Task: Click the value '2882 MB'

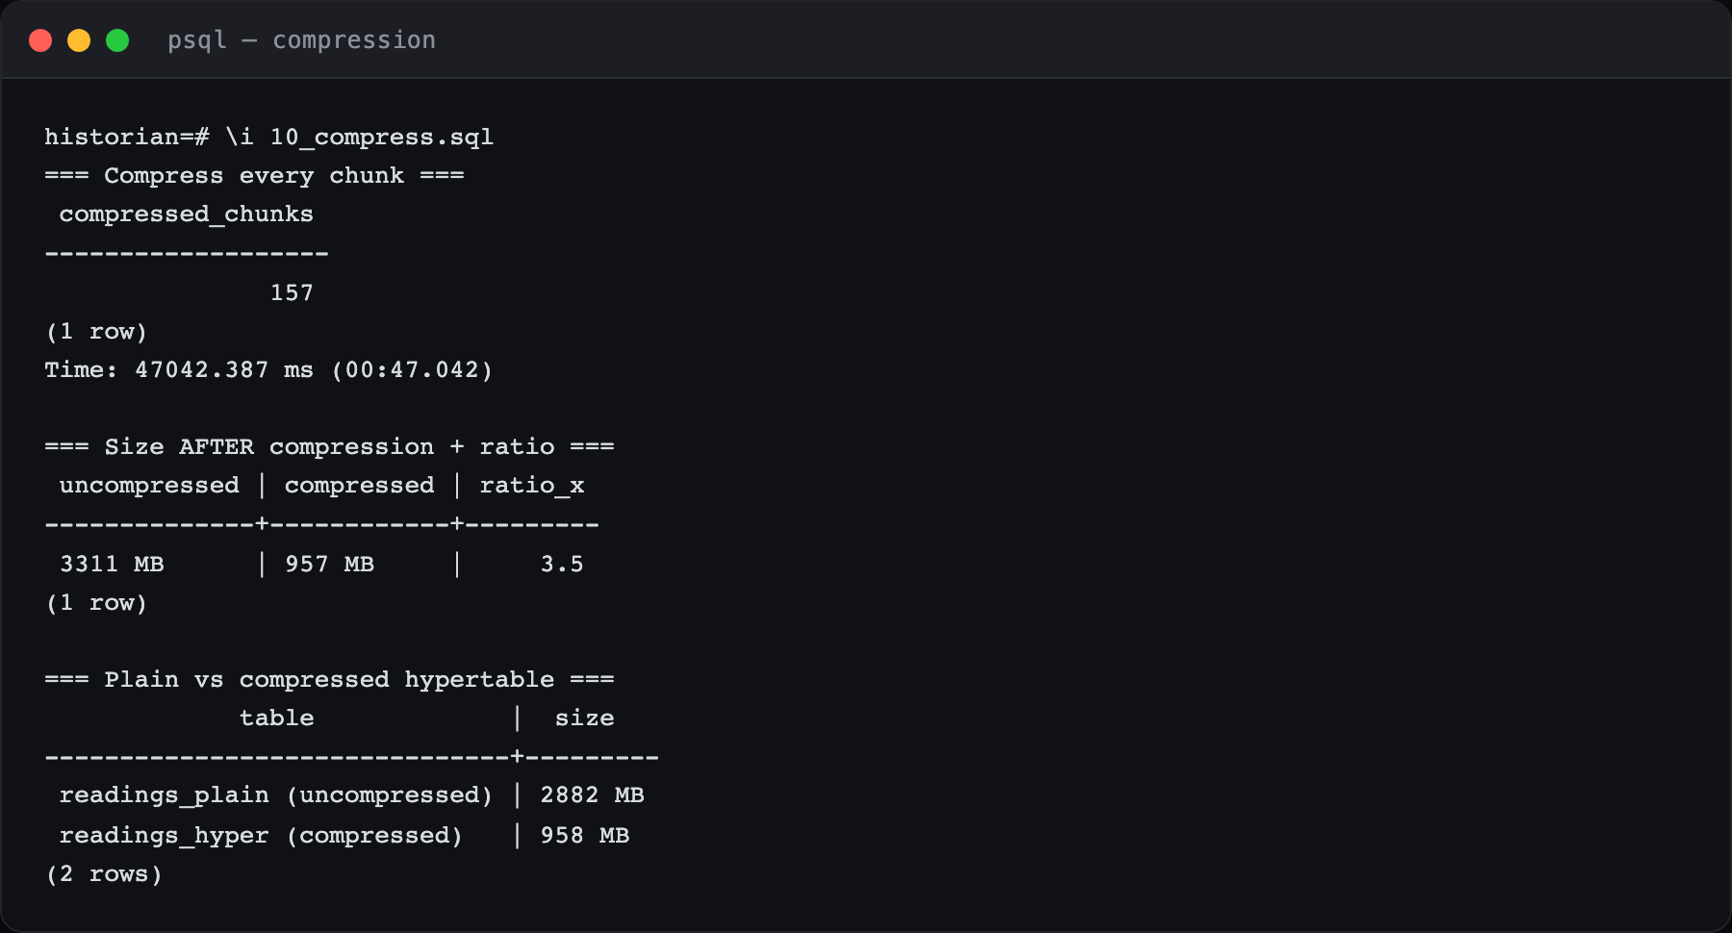Action: [x=592, y=794]
